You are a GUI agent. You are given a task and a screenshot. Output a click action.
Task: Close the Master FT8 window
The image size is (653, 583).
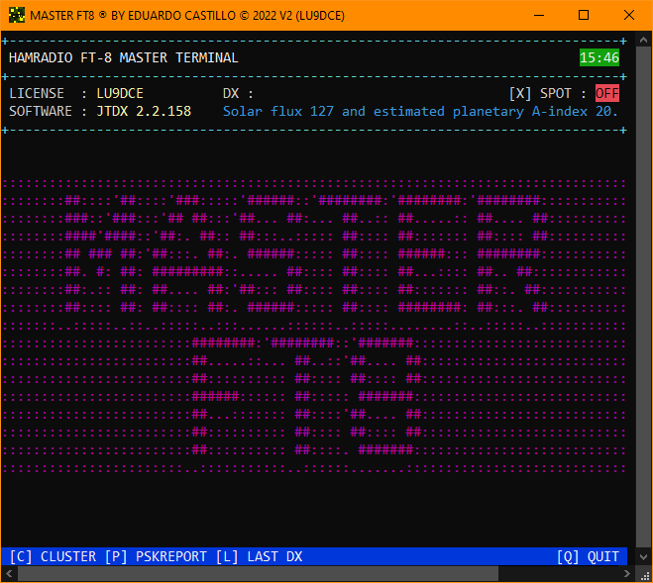pyautogui.click(x=629, y=16)
